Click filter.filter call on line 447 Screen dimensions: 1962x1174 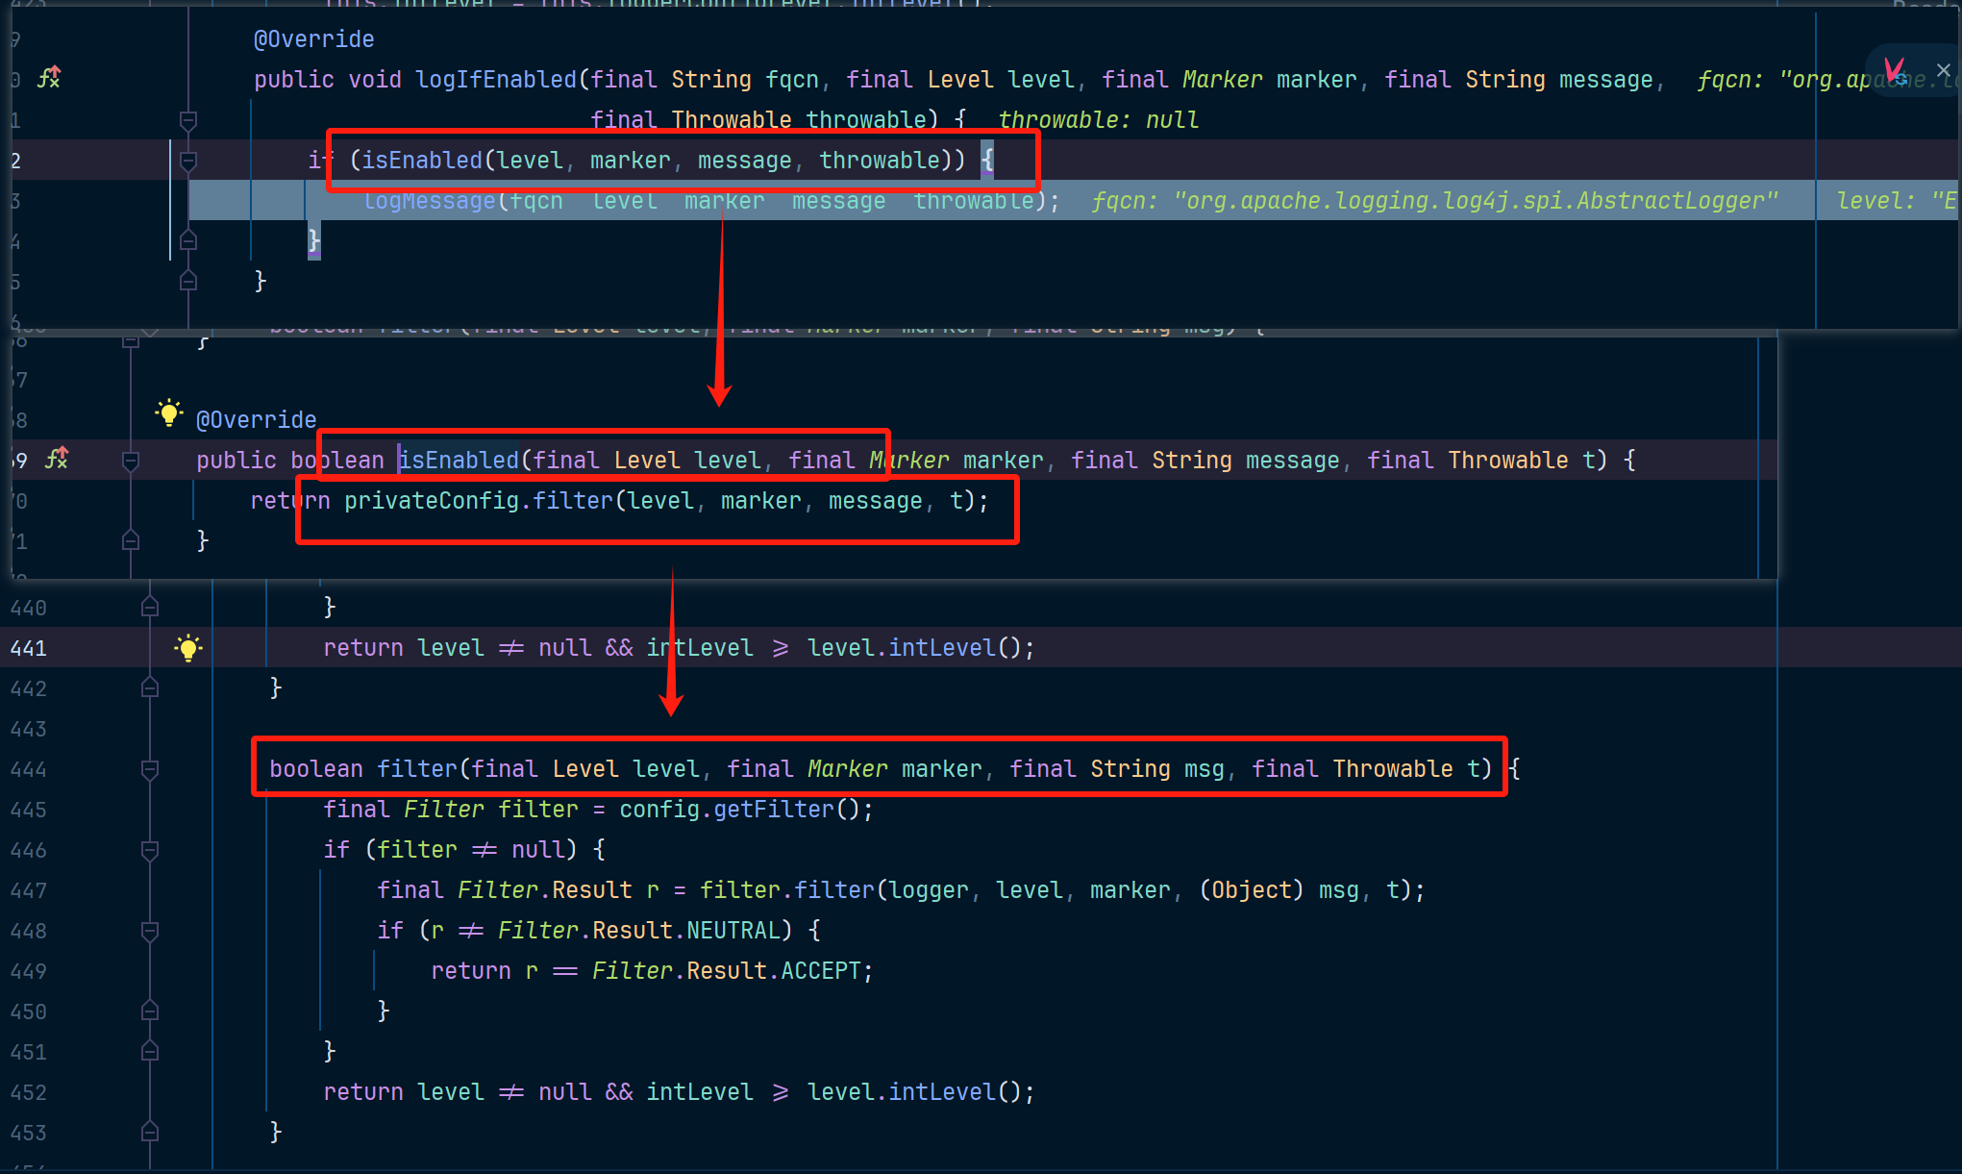pyautogui.click(x=787, y=890)
